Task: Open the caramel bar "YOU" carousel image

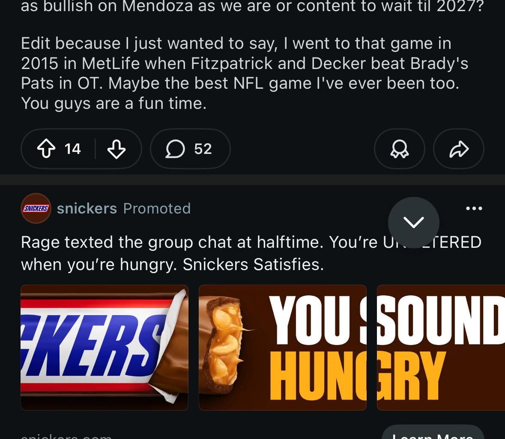Action: click(283, 347)
